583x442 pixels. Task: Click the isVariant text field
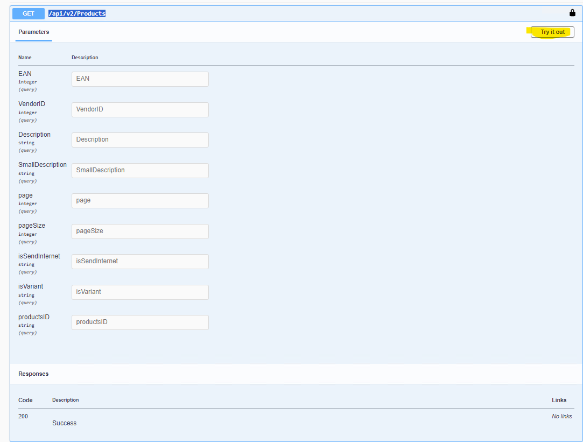coord(140,292)
